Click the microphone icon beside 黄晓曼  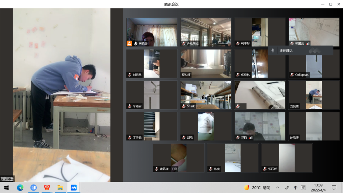click(x=136, y=43)
